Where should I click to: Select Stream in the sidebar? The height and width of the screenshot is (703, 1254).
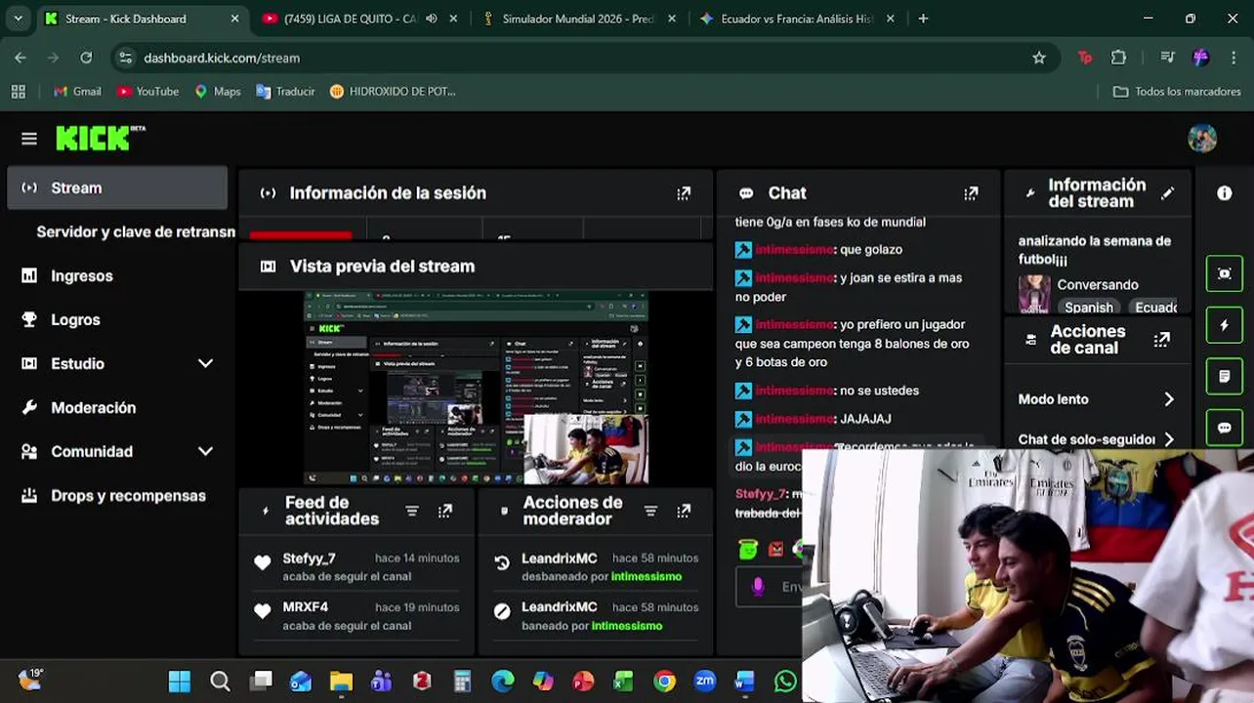[x=117, y=187]
